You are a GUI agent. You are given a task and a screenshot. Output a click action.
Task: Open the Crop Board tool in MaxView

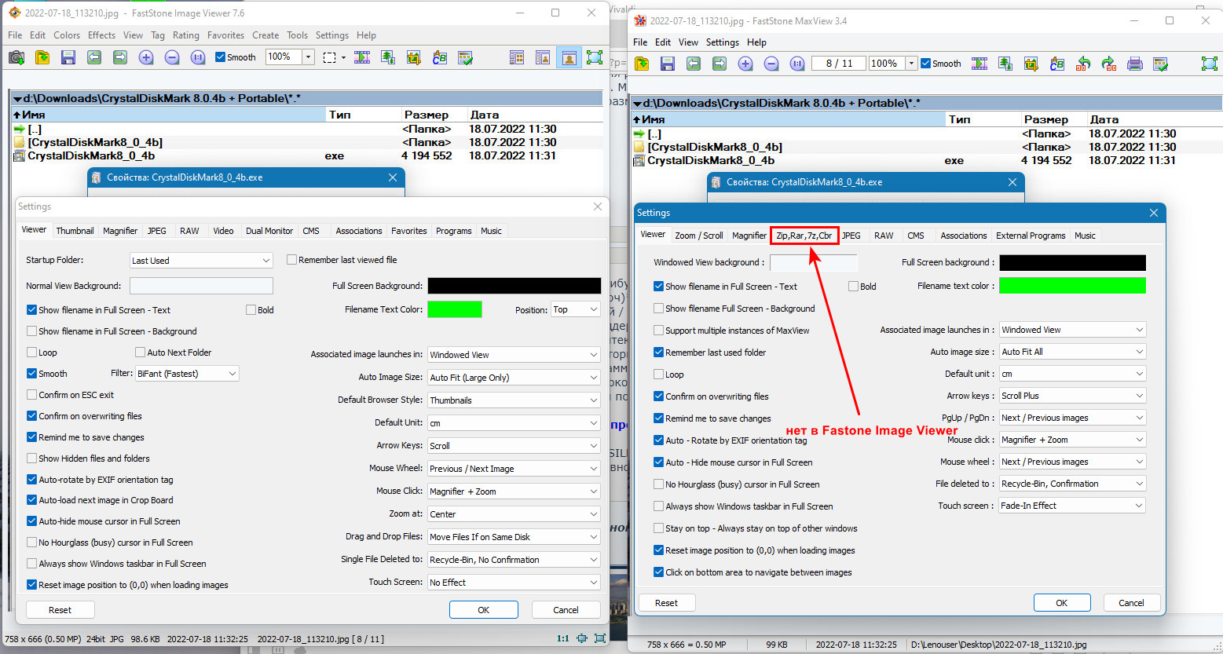[x=1031, y=64]
